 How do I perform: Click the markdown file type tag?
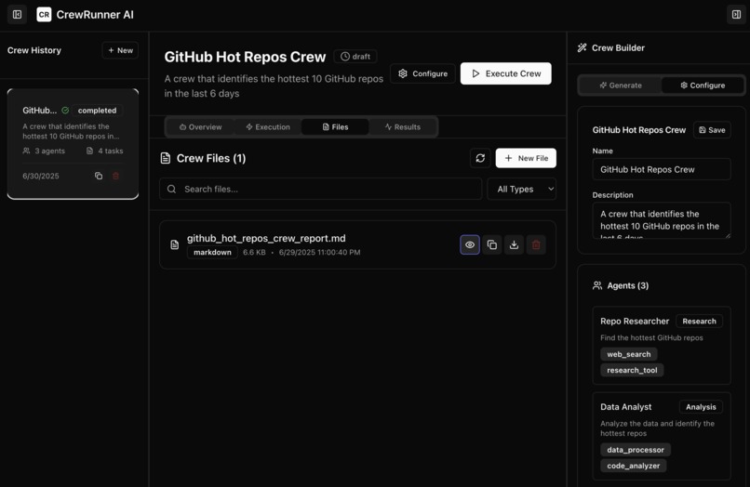click(212, 253)
